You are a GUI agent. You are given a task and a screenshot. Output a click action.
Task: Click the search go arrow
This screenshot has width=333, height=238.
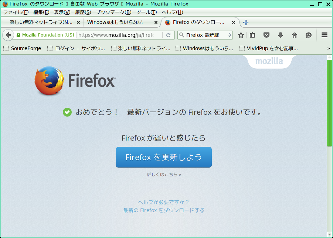click(230, 35)
